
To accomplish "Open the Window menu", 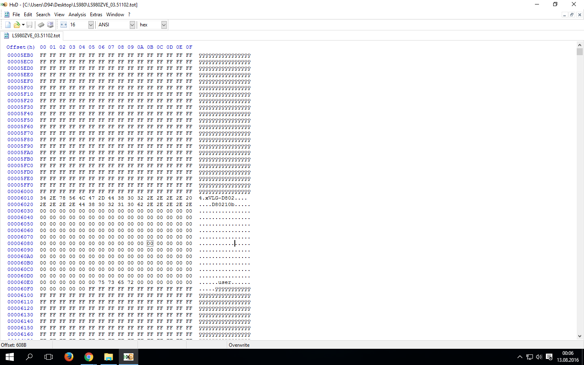I will (115, 15).
